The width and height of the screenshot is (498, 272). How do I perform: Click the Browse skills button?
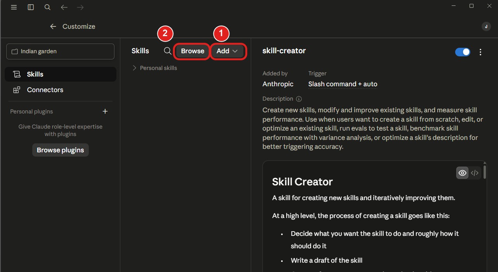coord(192,51)
